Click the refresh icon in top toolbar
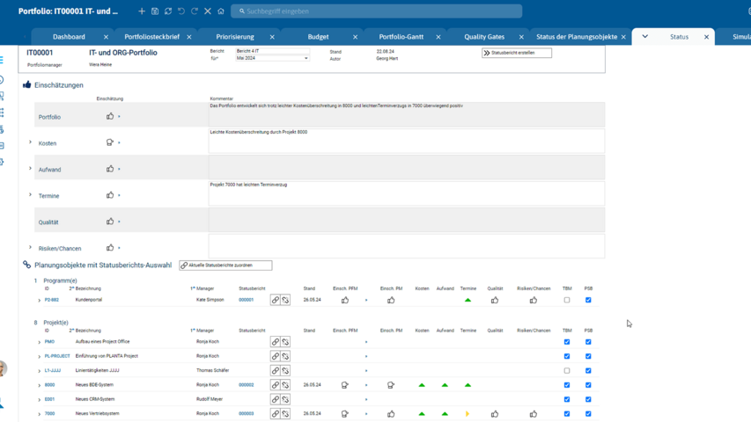 pos(168,11)
